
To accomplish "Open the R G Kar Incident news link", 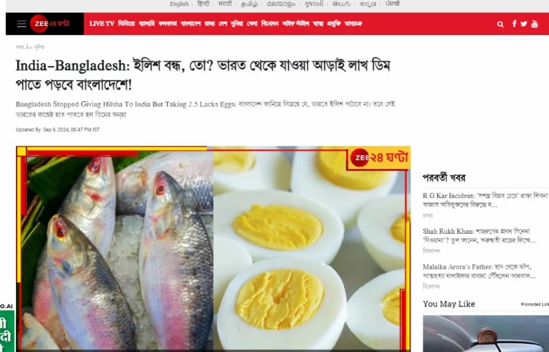I will coord(485,201).
